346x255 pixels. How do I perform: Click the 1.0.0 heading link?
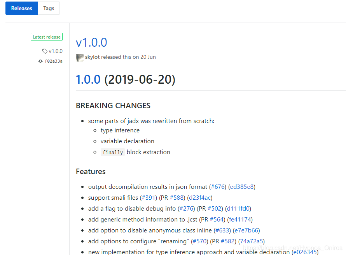[x=88, y=79]
